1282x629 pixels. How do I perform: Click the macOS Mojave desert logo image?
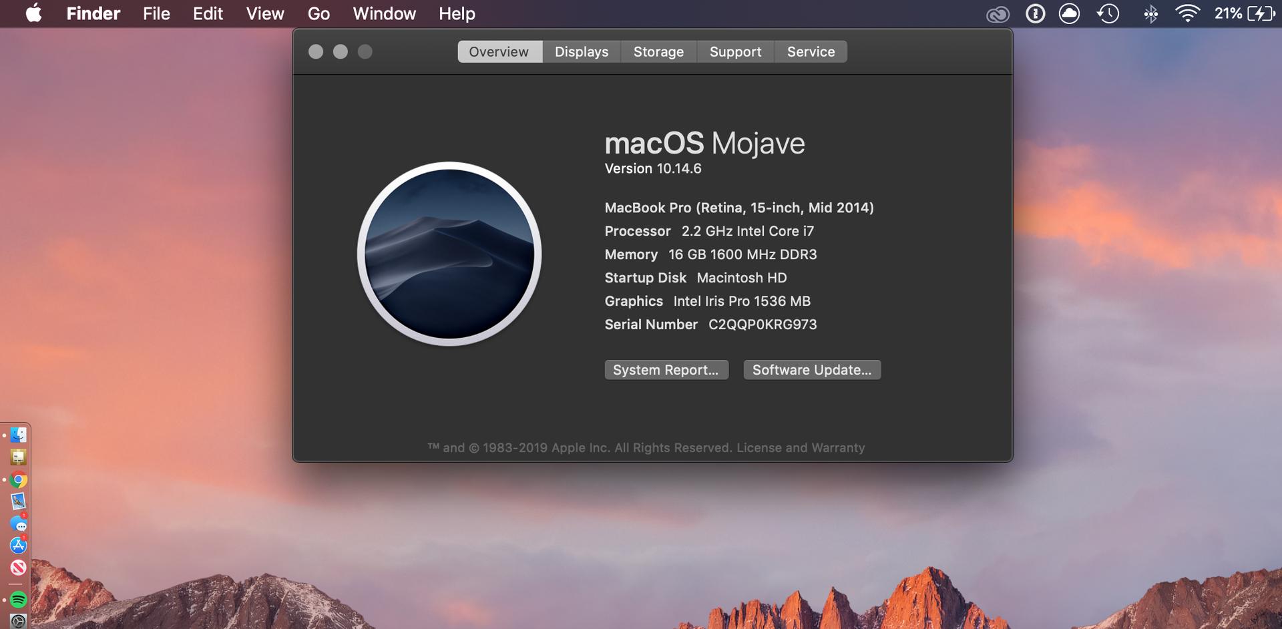tap(449, 254)
